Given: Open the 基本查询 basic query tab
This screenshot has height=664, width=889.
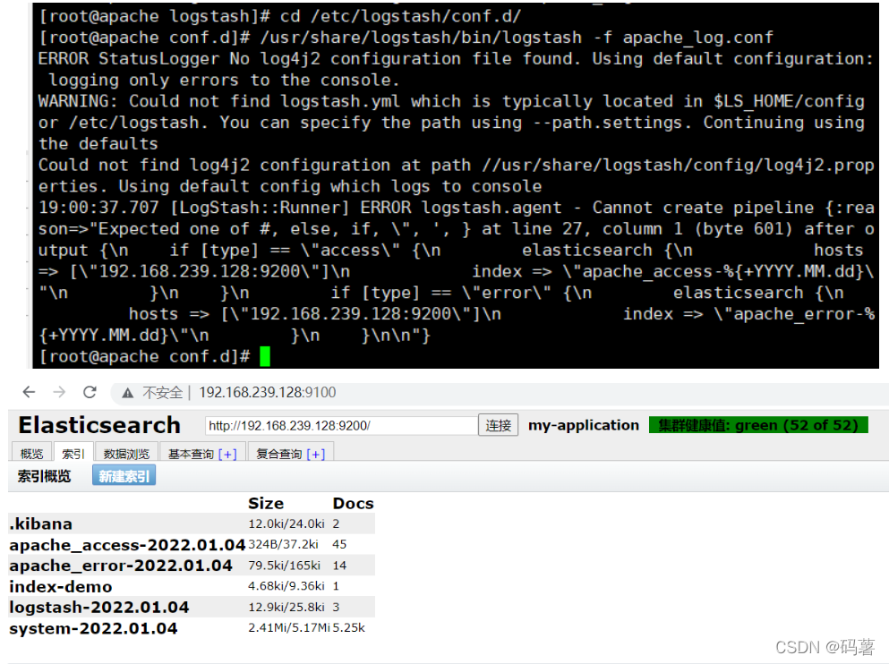Looking at the screenshot, I should point(191,454).
